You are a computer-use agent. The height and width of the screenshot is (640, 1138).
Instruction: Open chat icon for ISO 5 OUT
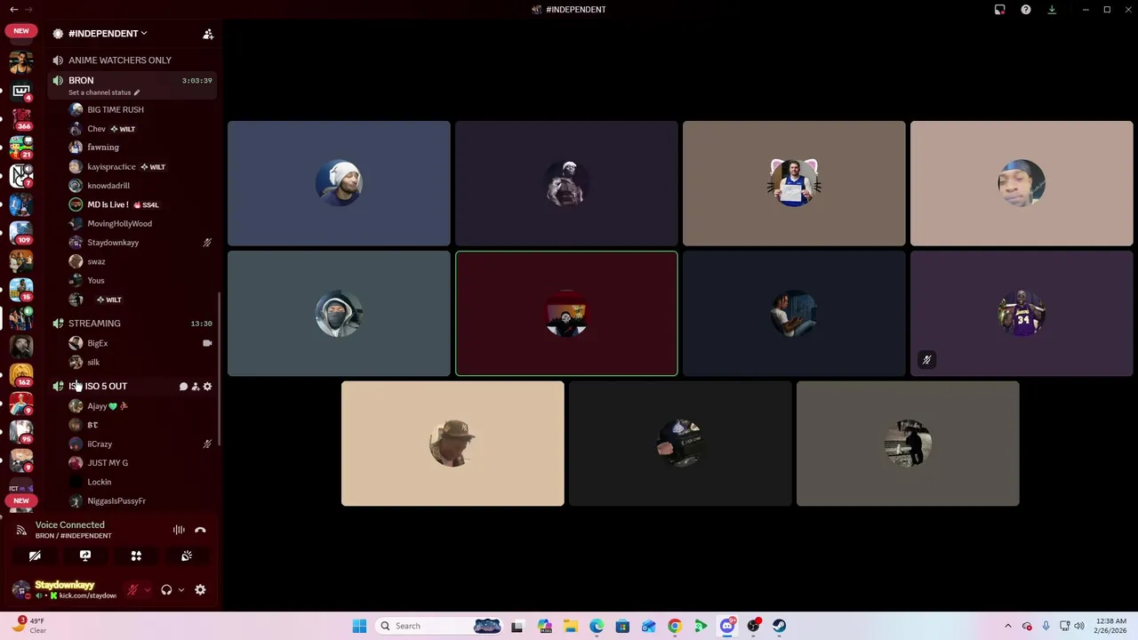pyautogui.click(x=183, y=387)
